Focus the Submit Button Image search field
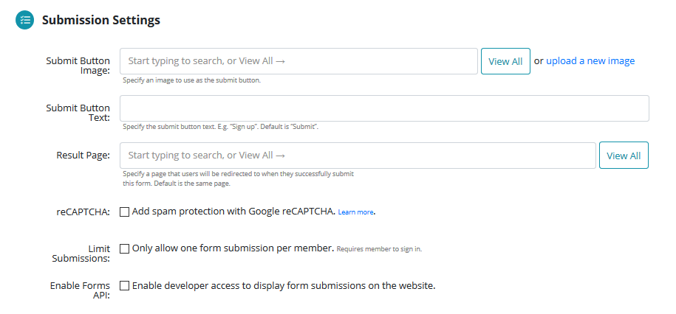Screen dimensions: 676x314 (x=298, y=61)
